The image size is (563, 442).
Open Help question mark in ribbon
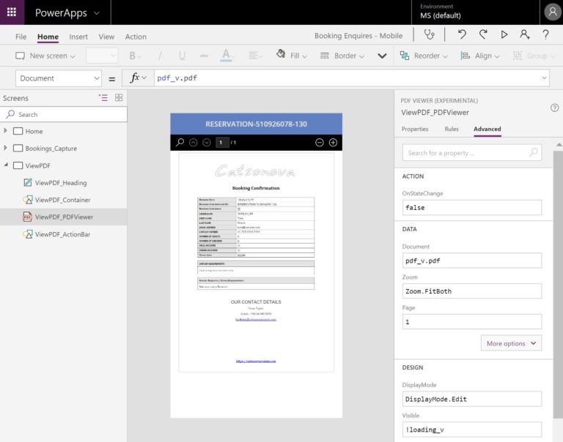pos(545,34)
